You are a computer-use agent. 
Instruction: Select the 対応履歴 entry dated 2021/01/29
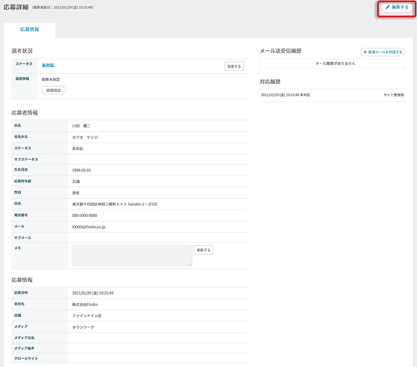click(285, 95)
